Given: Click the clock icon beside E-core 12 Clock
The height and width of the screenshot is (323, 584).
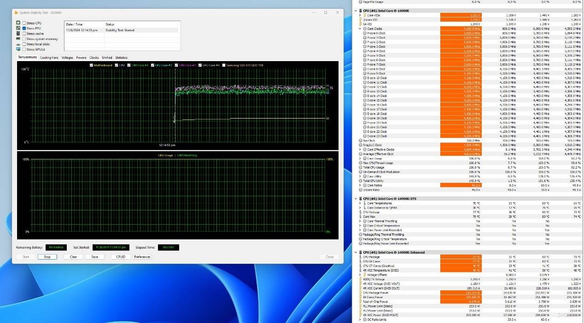Looking at the screenshot, I should (x=365, y=87).
